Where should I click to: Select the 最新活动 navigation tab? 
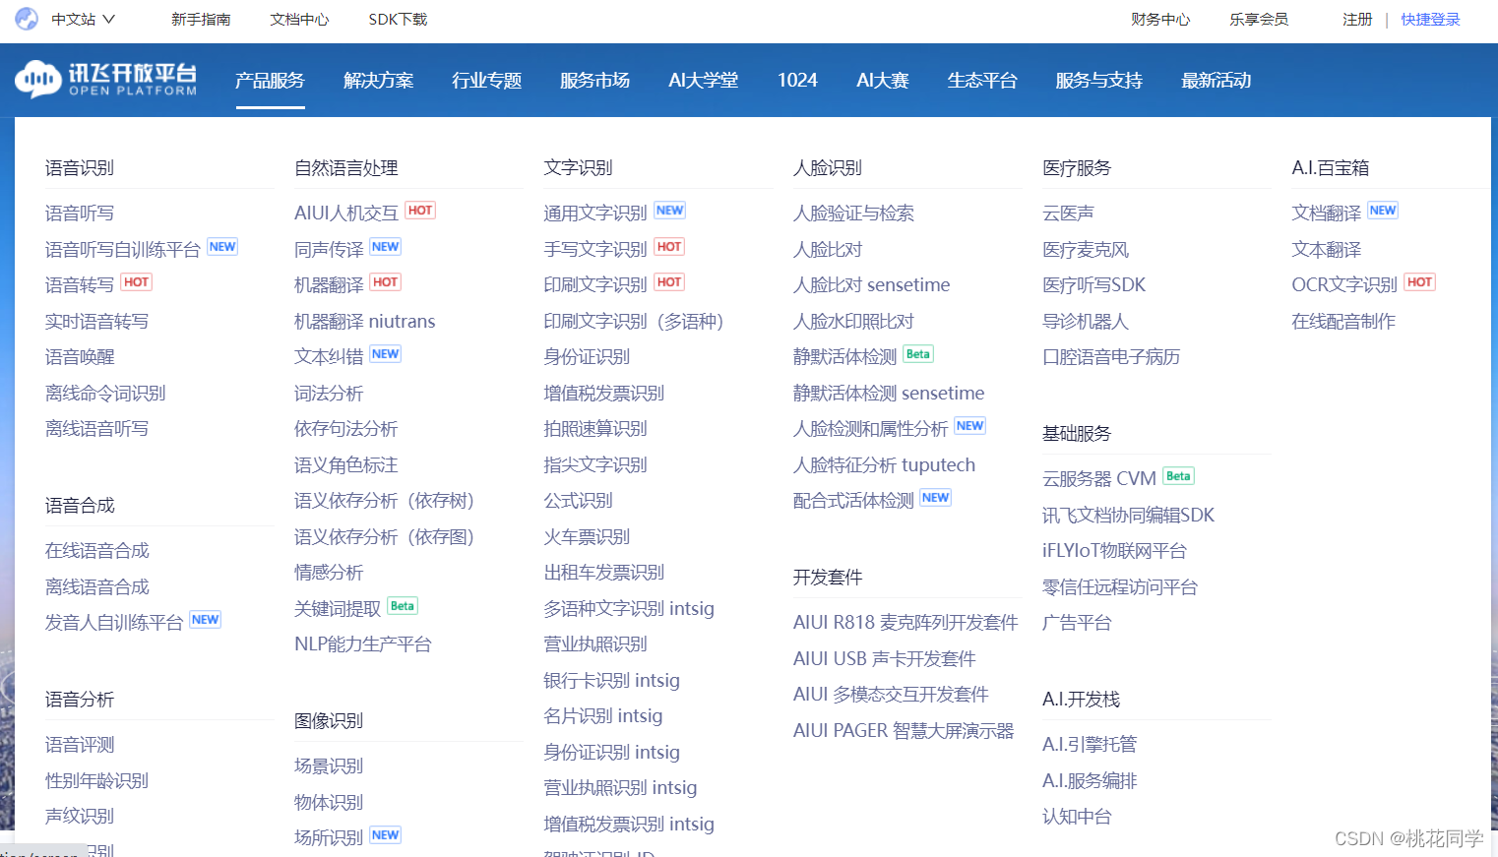tap(1216, 81)
